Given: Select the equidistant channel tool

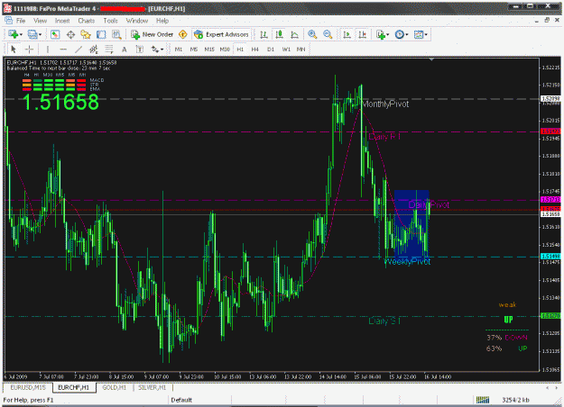Looking at the screenshot, I should click(x=94, y=50).
